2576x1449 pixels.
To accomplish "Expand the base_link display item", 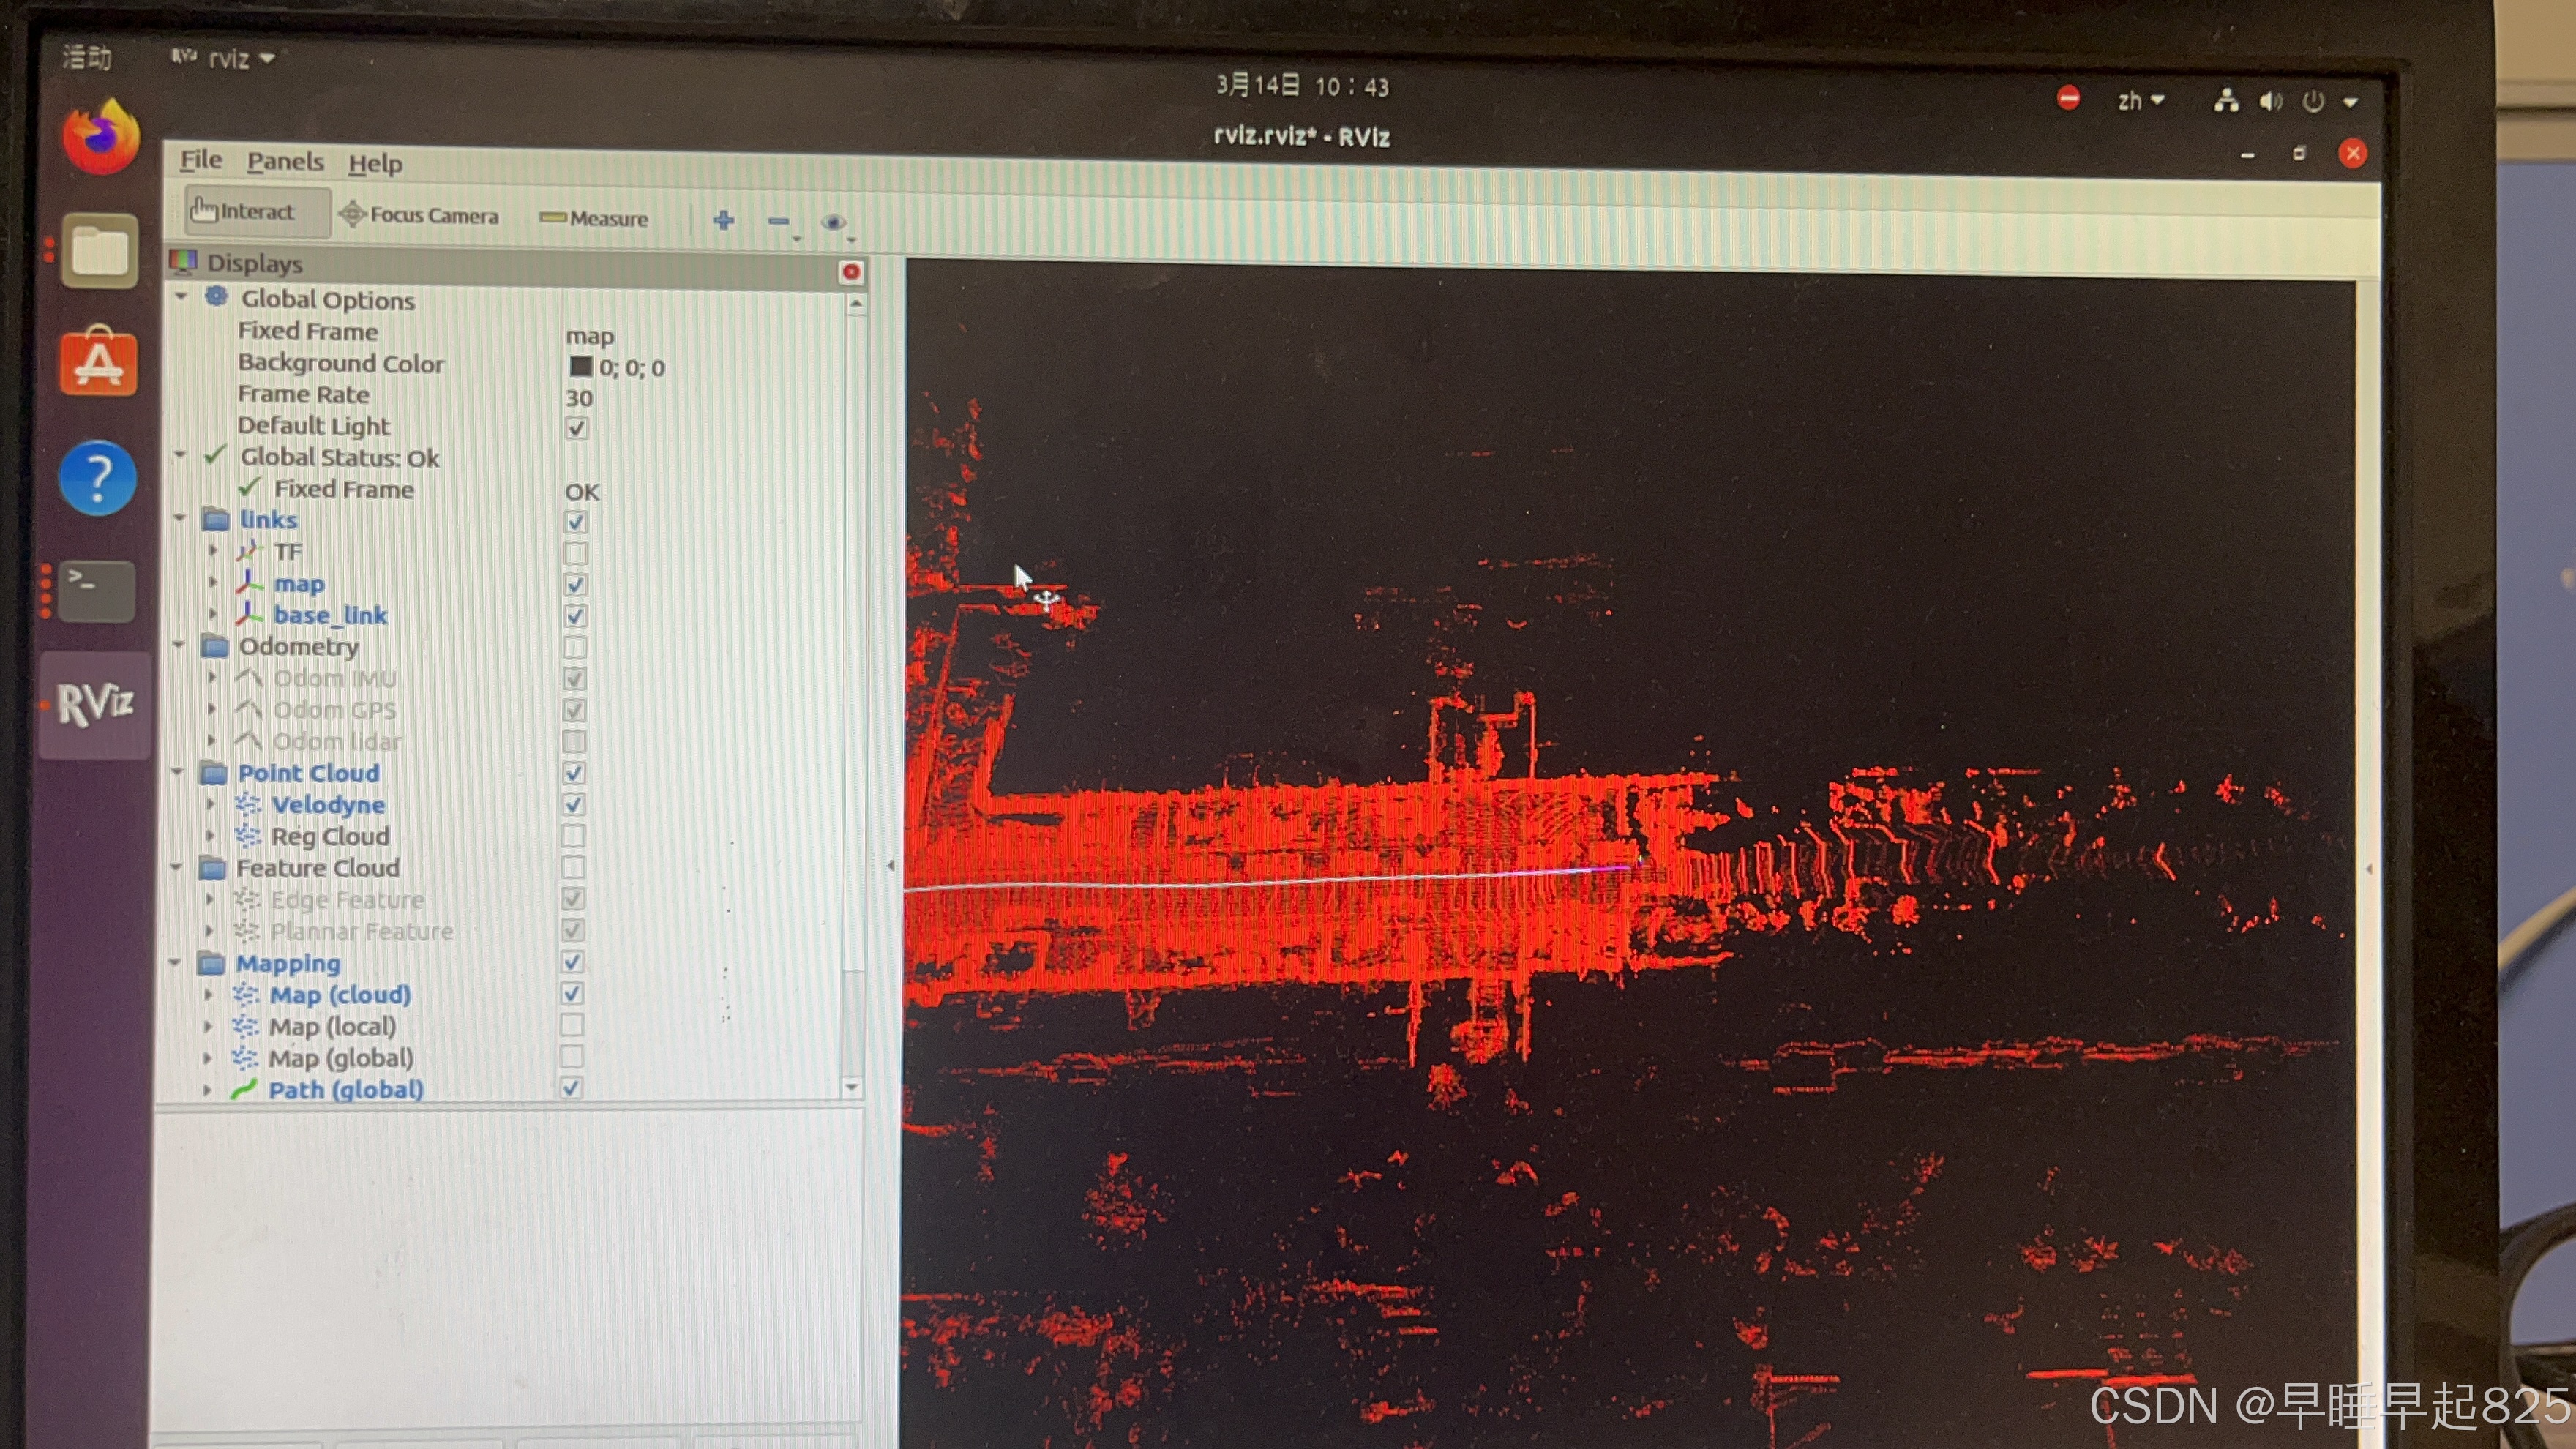I will point(213,614).
